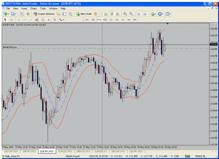Switch to the GBPCHF,M15 chart tab
This screenshot has width=219, height=159.
point(118,151)
